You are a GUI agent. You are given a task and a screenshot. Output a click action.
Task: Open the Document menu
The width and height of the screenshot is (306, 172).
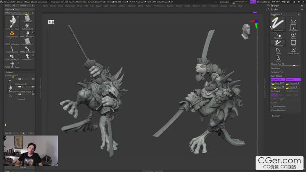click(x=70, y=6)
